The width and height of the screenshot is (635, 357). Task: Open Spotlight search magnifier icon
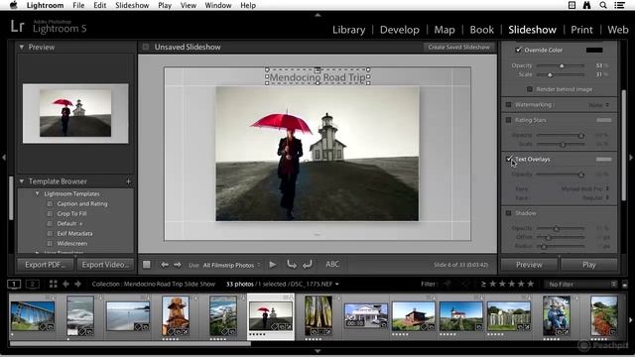[603, 5]
